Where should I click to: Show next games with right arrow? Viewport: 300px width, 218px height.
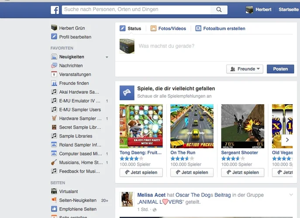(x=287, y=140)
